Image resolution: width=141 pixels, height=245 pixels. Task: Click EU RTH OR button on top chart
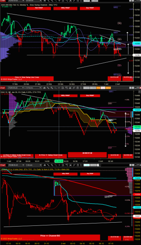coord(128,78)
